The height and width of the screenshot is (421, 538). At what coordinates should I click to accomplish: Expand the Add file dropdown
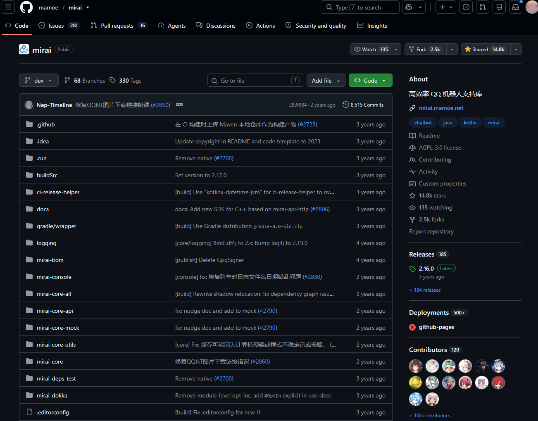[x=326, y=81]
